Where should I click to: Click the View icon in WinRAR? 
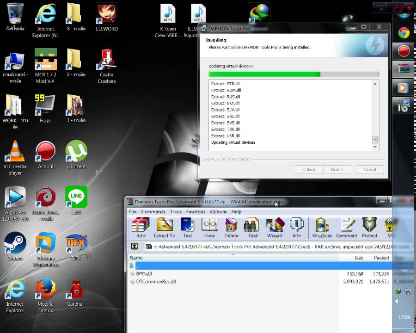(x=209, y=228)
